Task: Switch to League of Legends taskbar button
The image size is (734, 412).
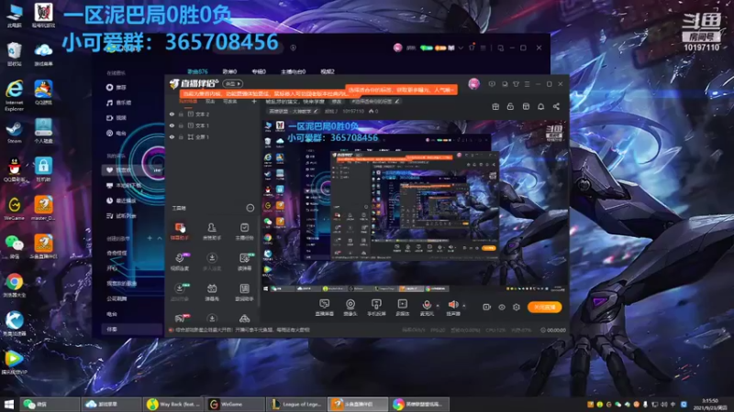Action: pos(295,404)
